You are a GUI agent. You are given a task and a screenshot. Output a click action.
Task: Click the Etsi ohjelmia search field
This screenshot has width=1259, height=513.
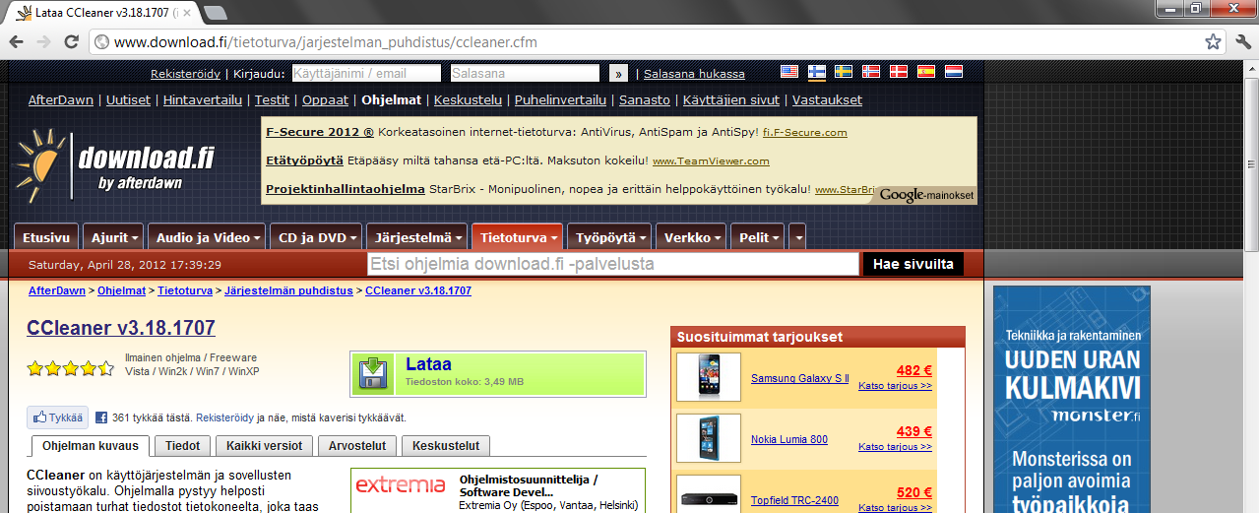pyautogui.click(x=613, y=264)
